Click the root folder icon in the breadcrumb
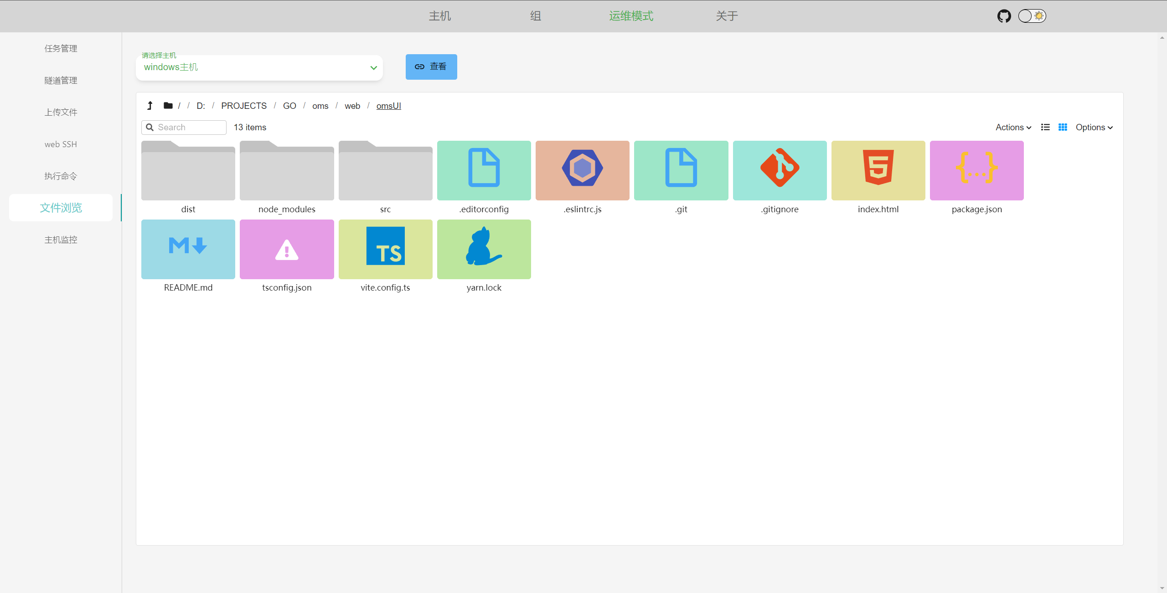Image resolution: width=1167 pixels, height=593 pixels. pos(168,106)
